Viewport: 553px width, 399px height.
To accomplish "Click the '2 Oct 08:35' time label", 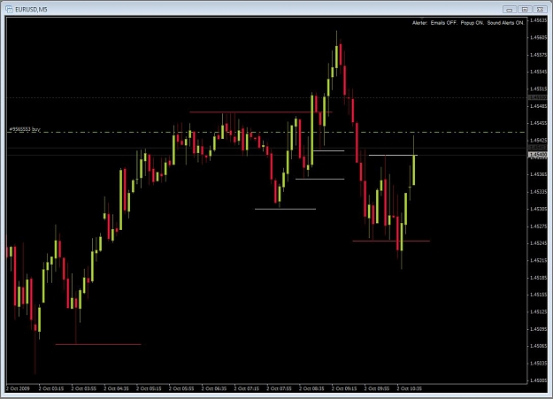I will (x=311, y=388).
